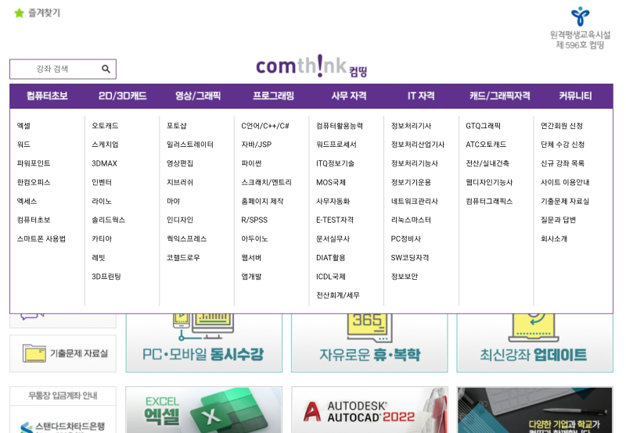Open 연간회원 신청 community link
Screen dimensions: 626x433
click(x=562, y=126)
